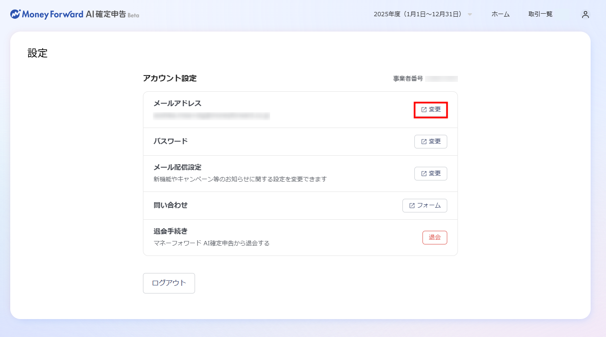The width and height of the screenshot is (606, 337).
Task: Open the user account profile icon
Action: point(585,15)
